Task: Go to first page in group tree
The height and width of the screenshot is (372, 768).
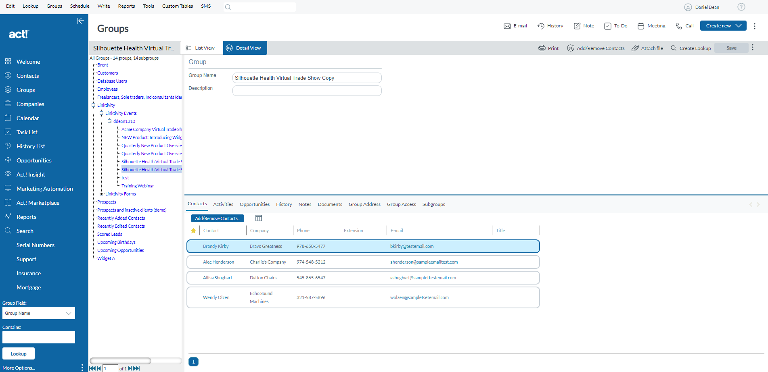Action: click(x=92, y=368)
